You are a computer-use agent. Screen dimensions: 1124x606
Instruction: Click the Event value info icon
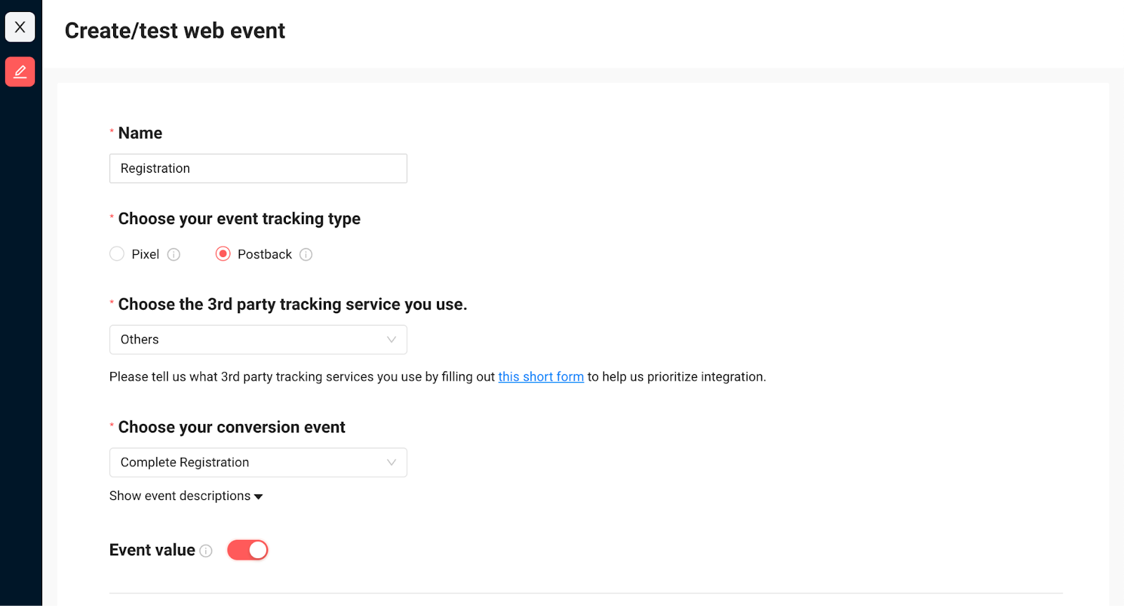pyautogui.click(x=206, y=551)
